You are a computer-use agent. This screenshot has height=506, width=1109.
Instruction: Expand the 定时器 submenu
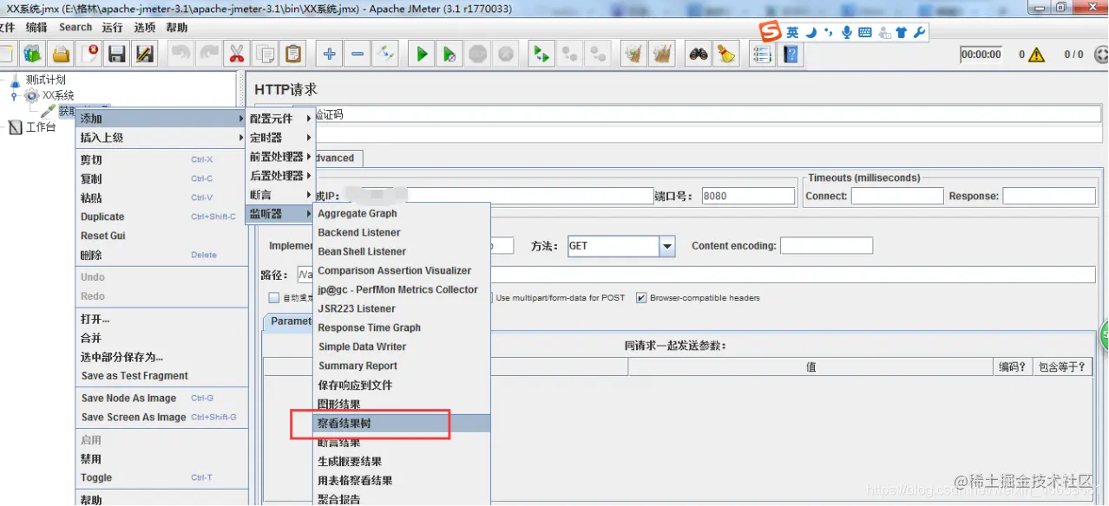[x=280, y=138]
